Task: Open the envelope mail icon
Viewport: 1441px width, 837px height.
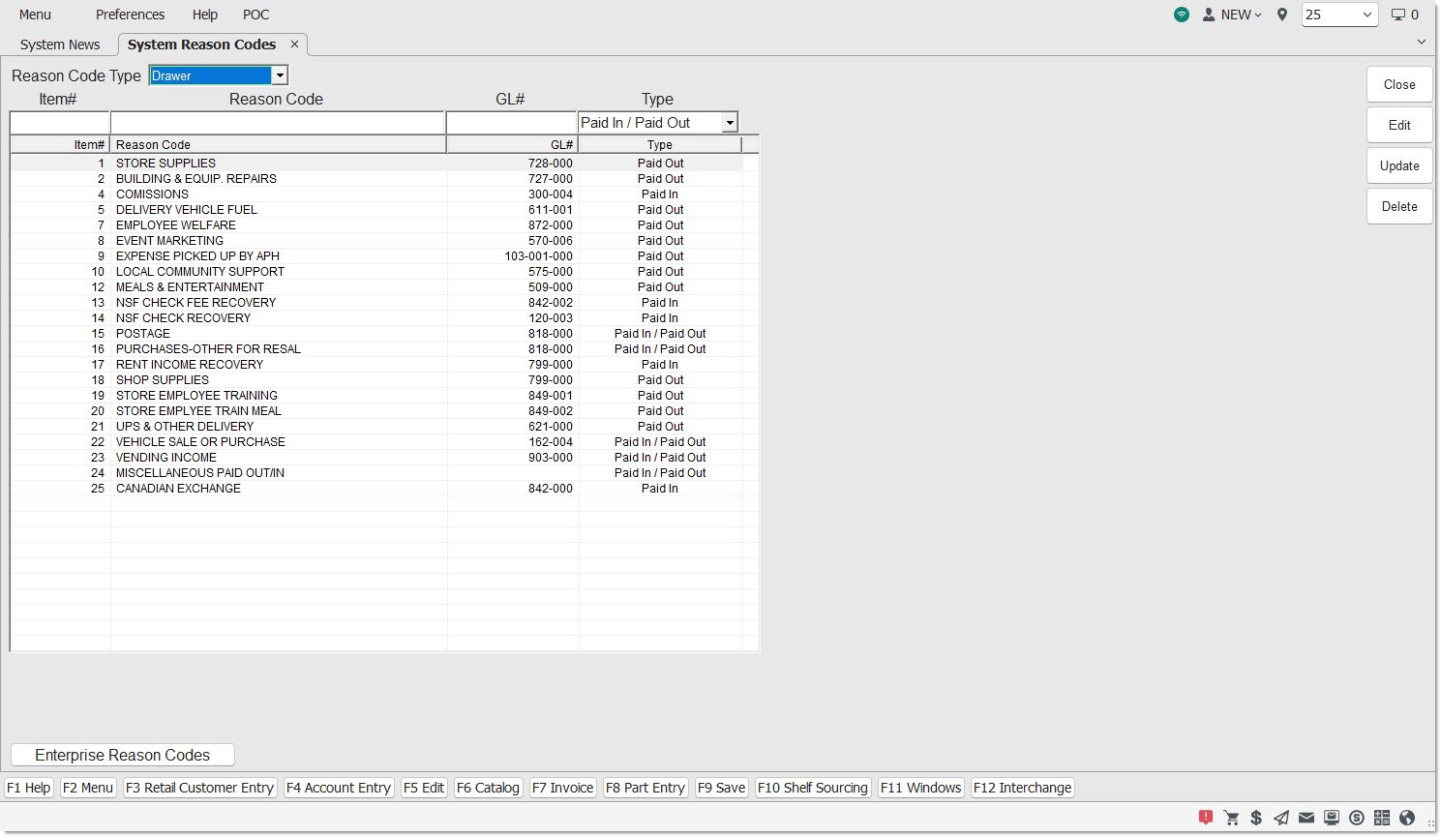Action: [x=1306, y=818]
